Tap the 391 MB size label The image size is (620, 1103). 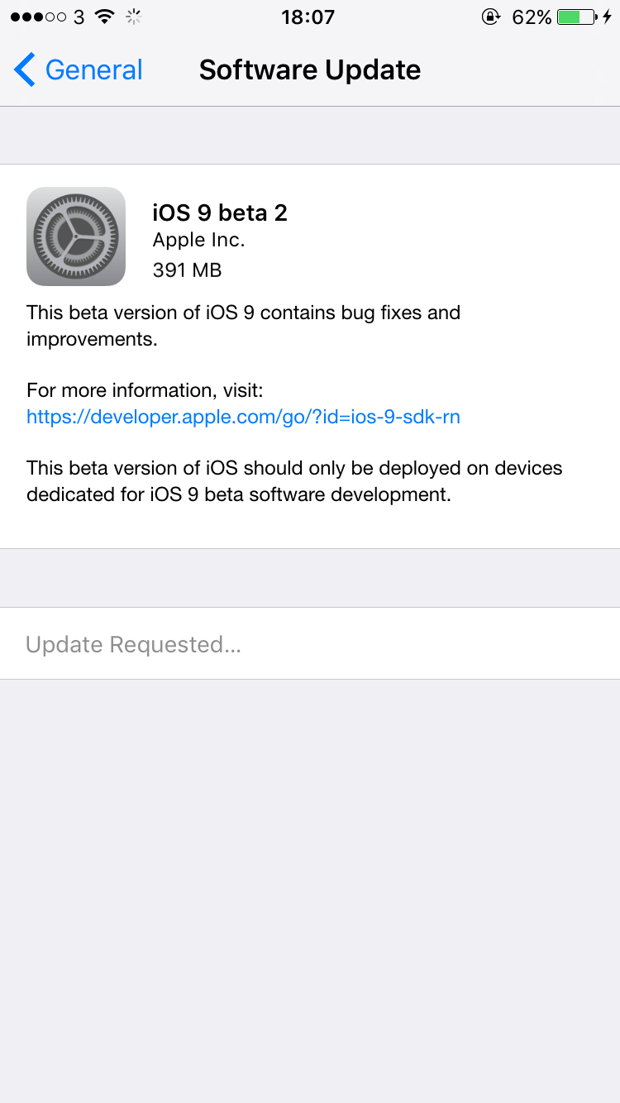click(x=187, y=270)
